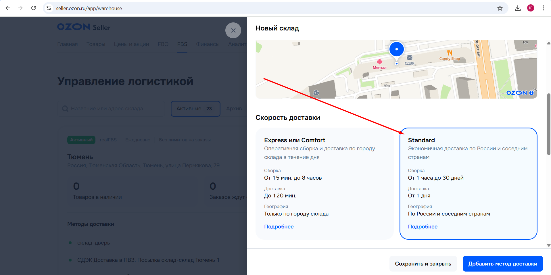Open Подробнее link under Express или Comfort

[279, 227]
